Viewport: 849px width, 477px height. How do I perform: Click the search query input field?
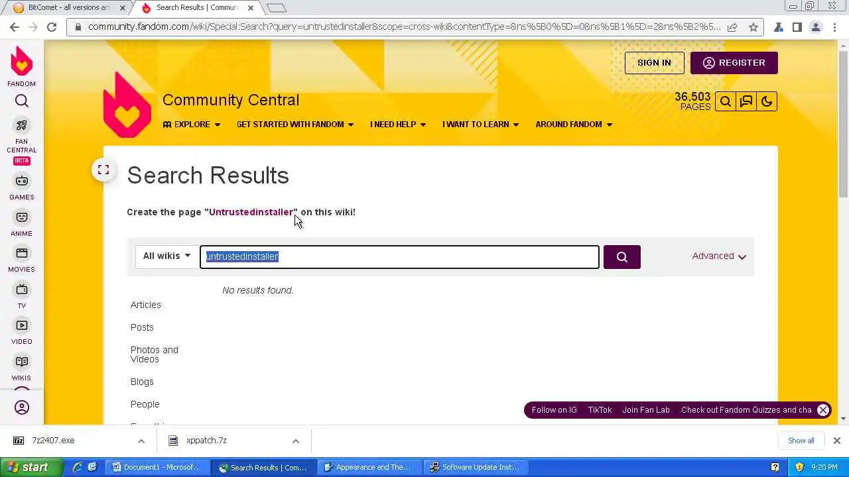click(x=399, y=257)
